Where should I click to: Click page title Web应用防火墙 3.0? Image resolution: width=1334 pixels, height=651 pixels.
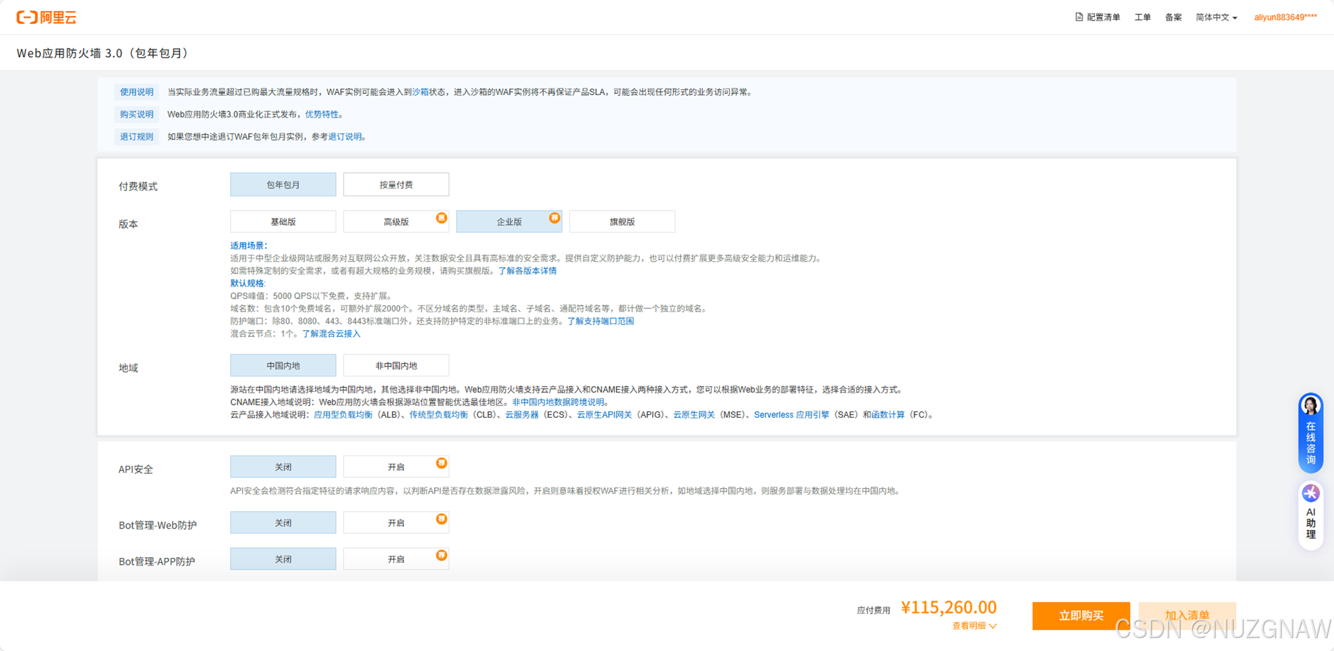point(104,53)
